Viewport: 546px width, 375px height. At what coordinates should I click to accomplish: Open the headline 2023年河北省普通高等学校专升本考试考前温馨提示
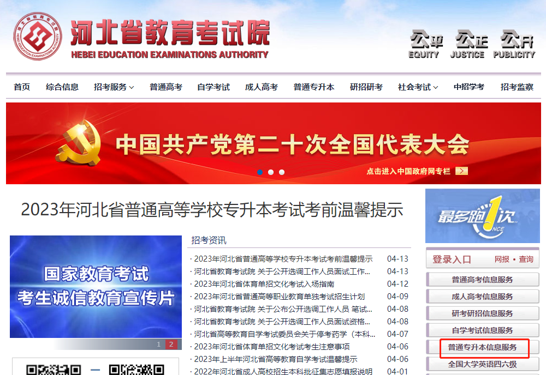click(x=212, y=209)
